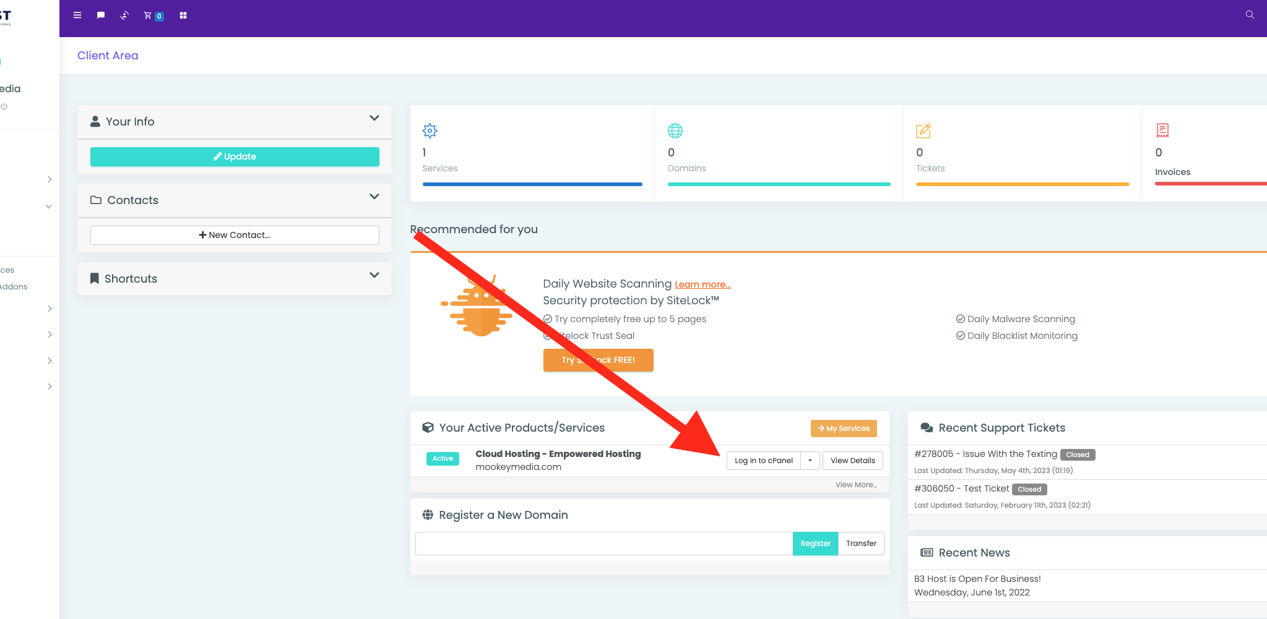Toggle the hamburger sidebar menu
Screen dimensions: 1267x619
(77, 15)
